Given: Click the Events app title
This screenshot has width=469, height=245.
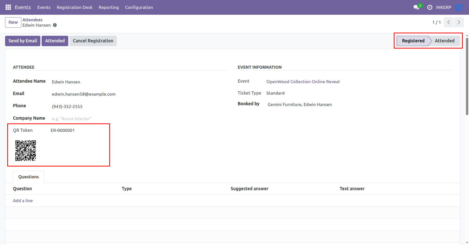Looking at the screenshot, I should tap(23, 7).
